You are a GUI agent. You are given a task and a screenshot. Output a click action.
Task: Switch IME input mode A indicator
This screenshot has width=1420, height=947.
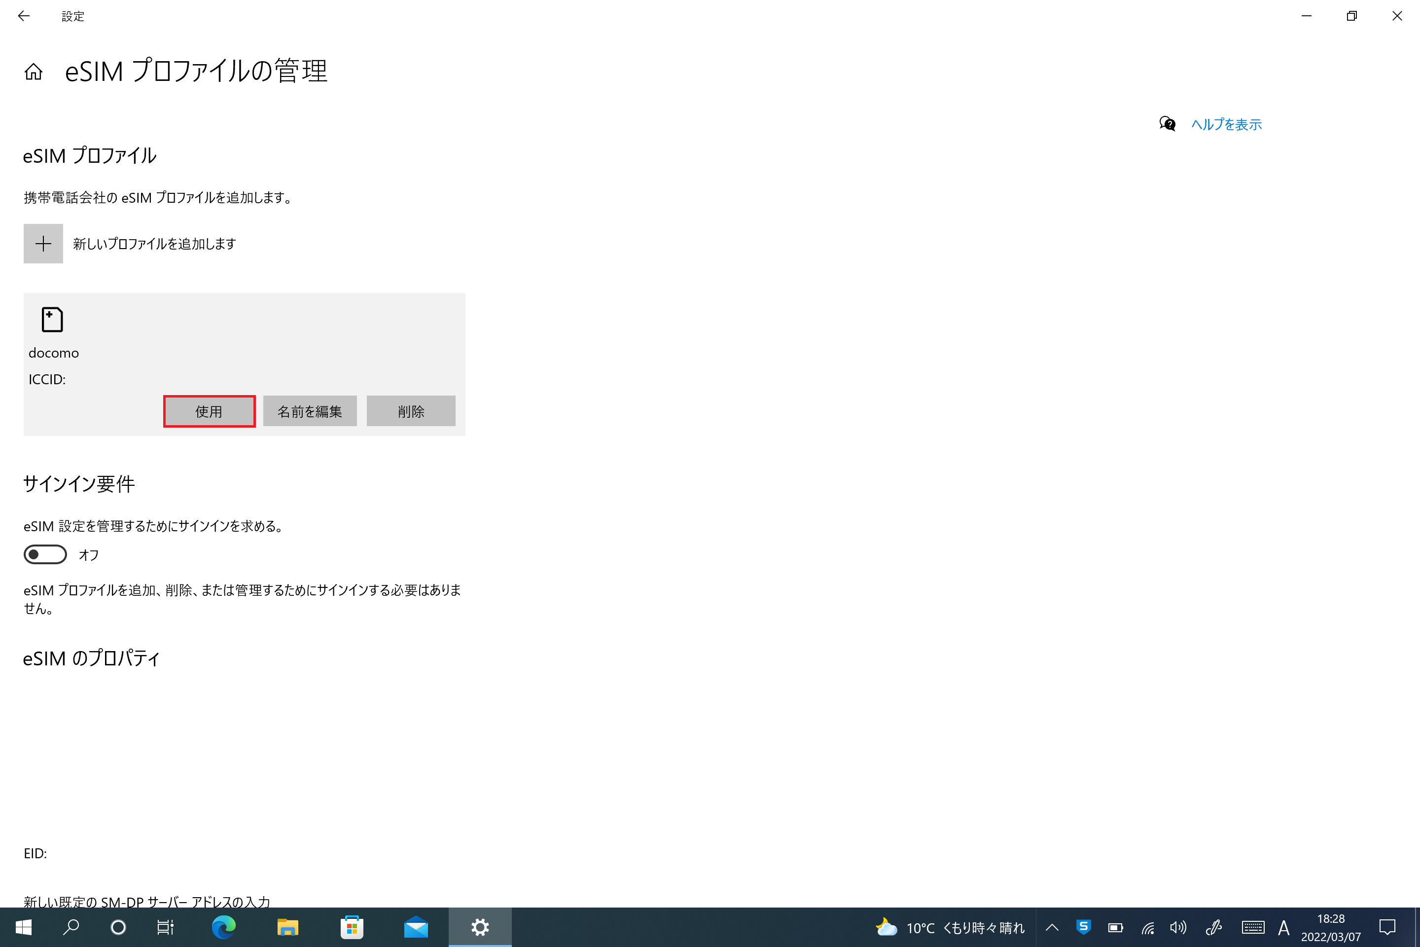(1283, 927)
